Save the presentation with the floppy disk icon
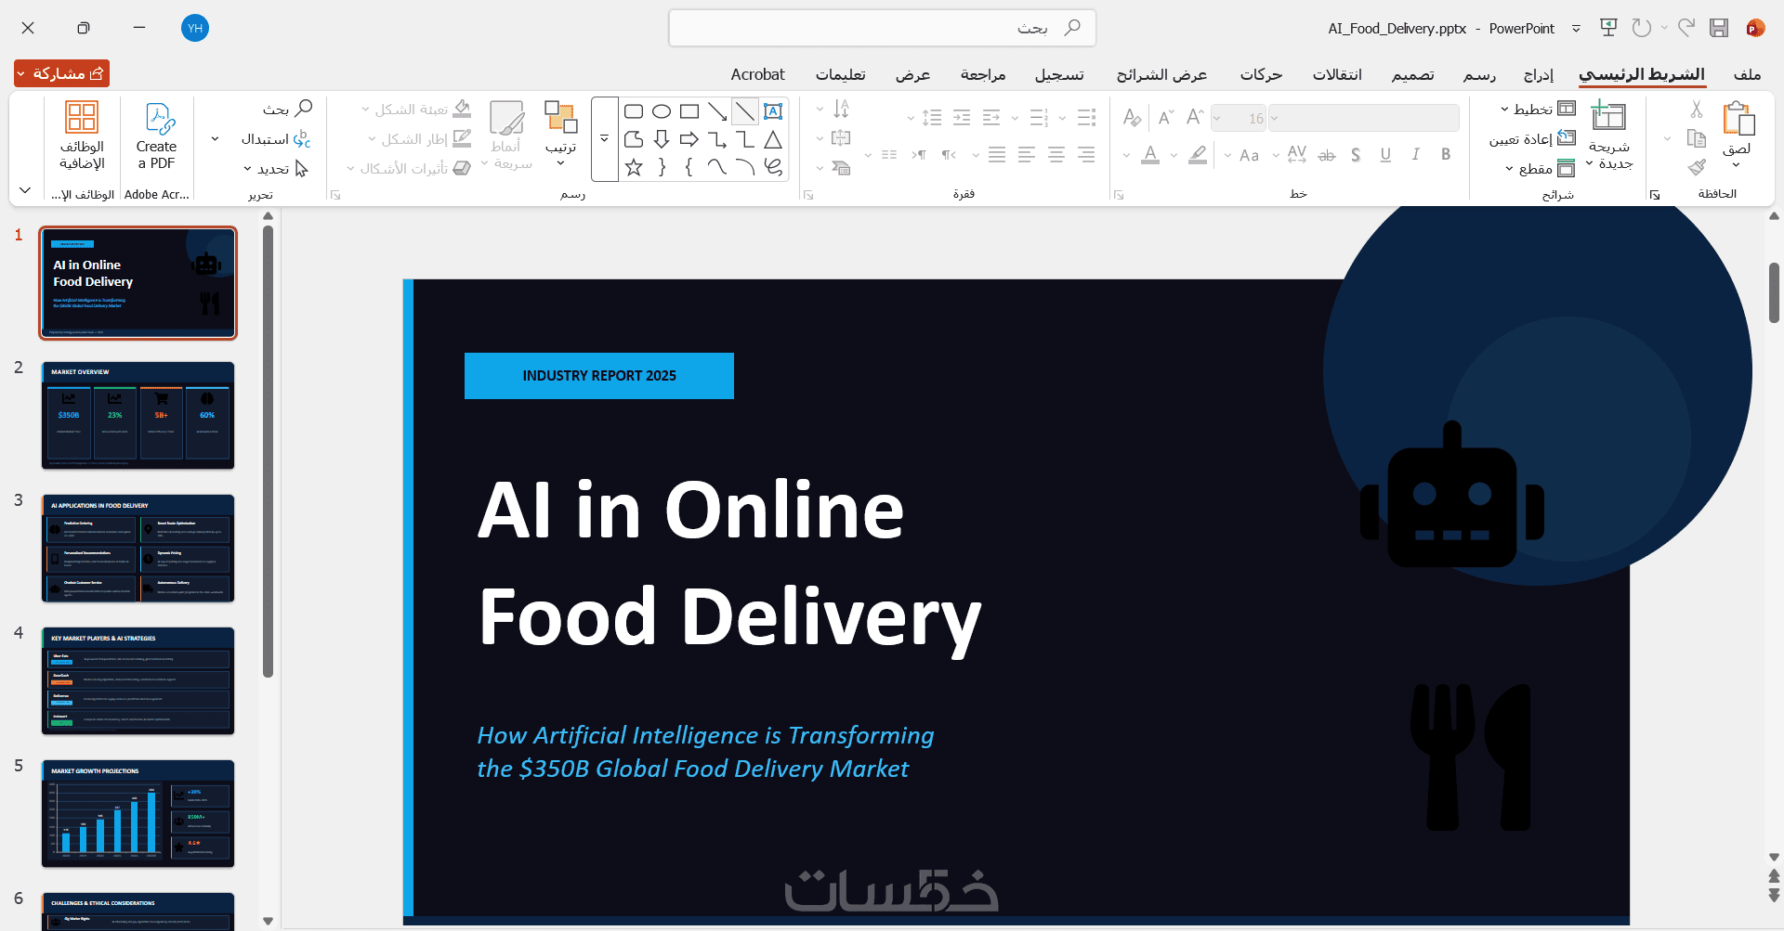Screen dimensions: 1784x931 1719,28
